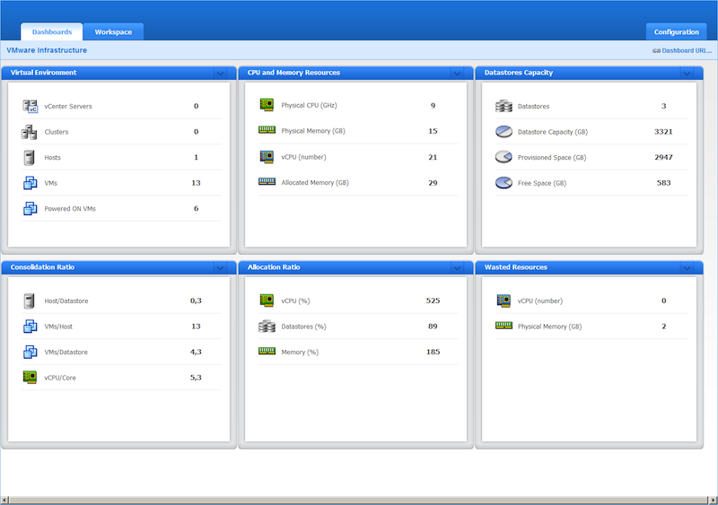This screenshot has height=505, width=718.
Task: Click the Memory (%) value 185
Action: click(x=433, y=352)
